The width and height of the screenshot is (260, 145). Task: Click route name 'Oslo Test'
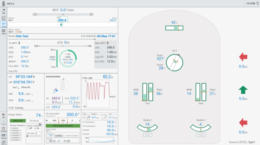click(22, 36)
